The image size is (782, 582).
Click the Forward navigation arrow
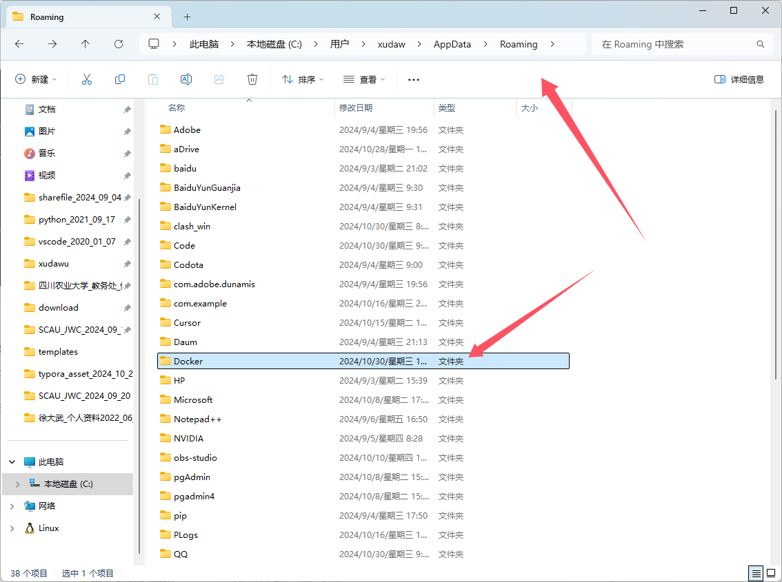[52, 44]
